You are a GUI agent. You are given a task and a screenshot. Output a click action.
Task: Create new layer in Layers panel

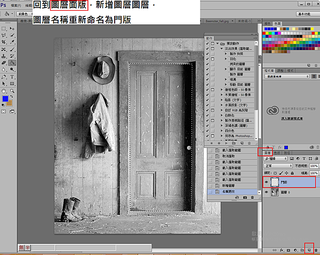pyautogui.click(x=309, y=250)
